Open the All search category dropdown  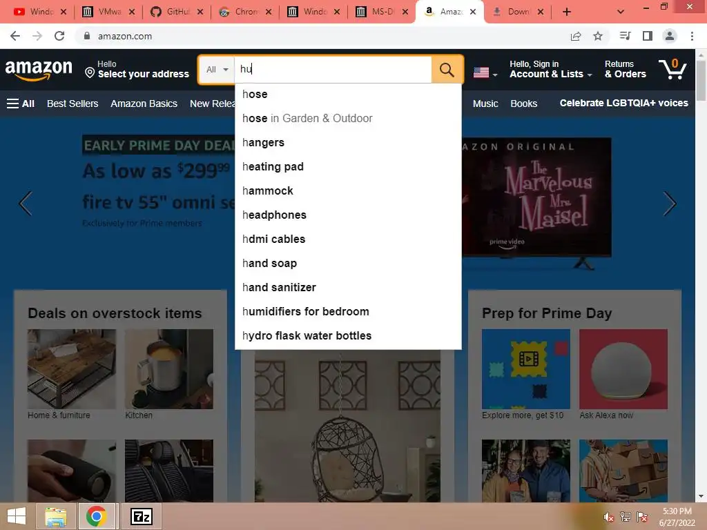pos(217,70)
